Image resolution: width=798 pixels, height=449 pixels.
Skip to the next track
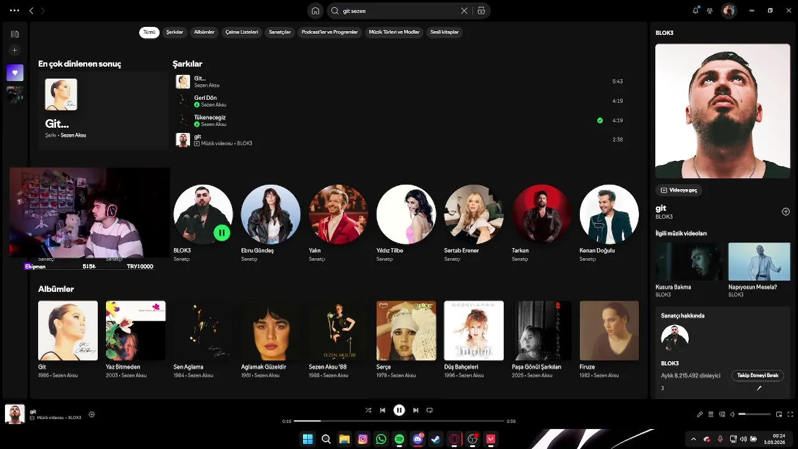(415, 410)
